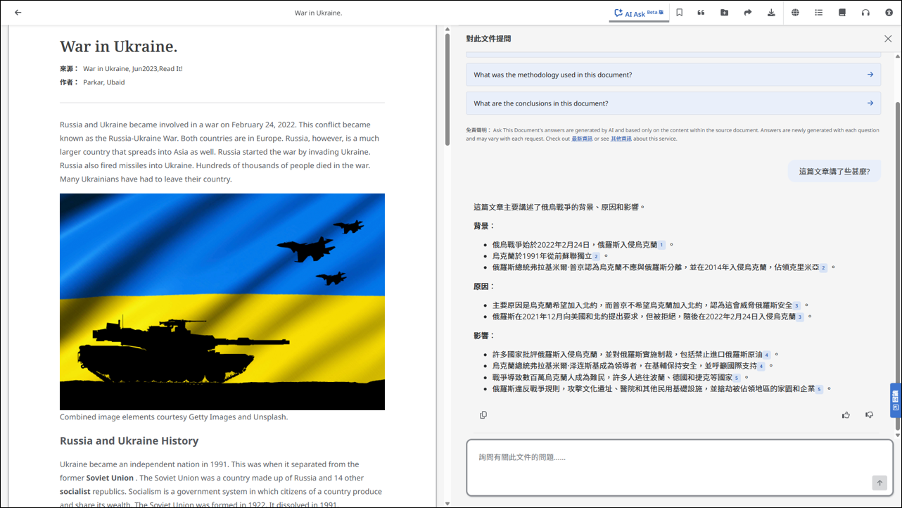Image resolution: width=902 pixels, height=508 pixels.
Task: Click the 'War in Ukraine.' article heading
Action: point(118,46)
